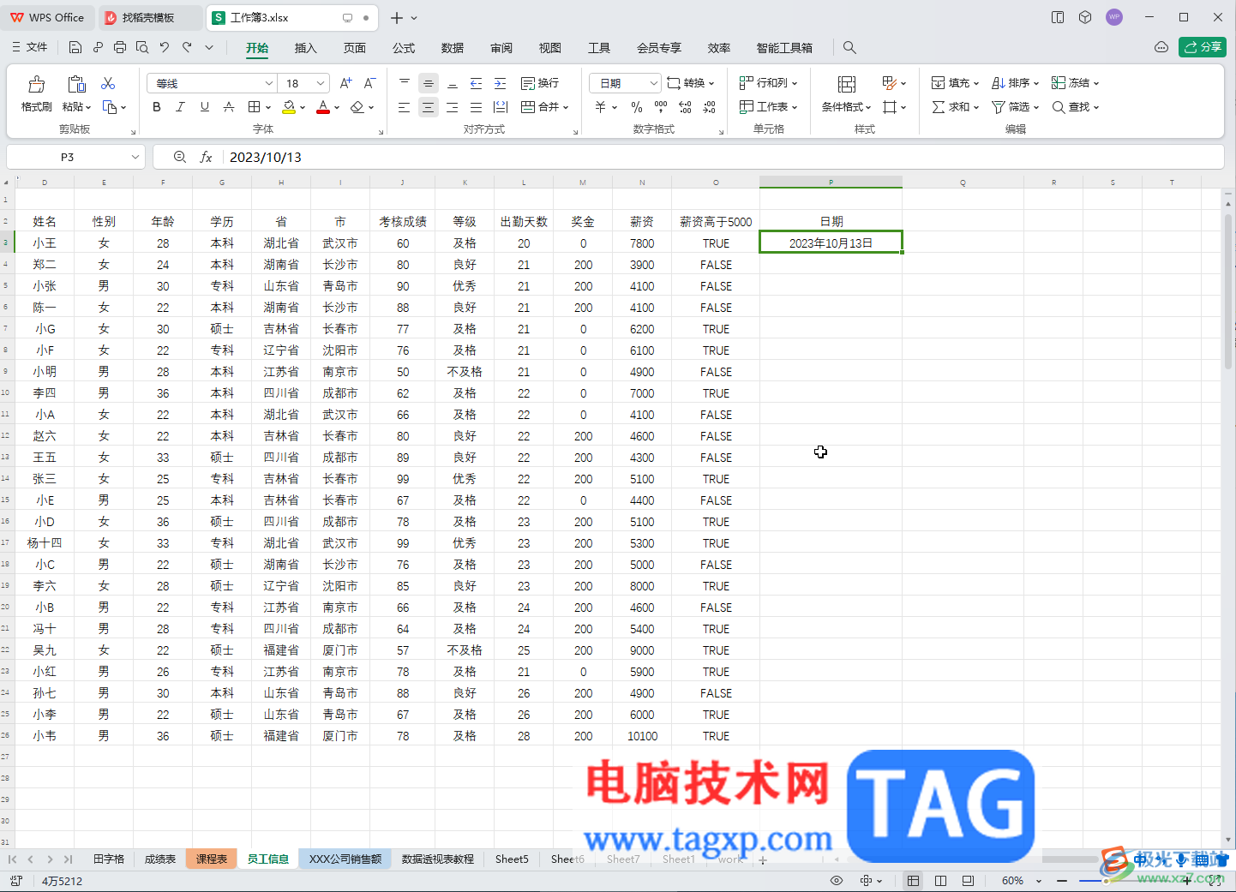Click the Find (查找) magnifier icon
Screen dimensions: 1236x892
point(1059,107)
